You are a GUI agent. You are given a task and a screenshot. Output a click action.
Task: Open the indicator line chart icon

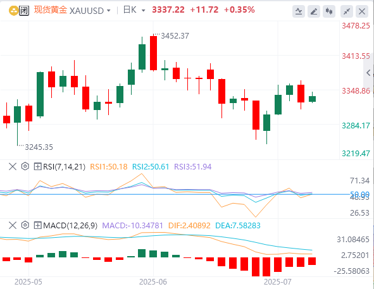pos(299,11)
